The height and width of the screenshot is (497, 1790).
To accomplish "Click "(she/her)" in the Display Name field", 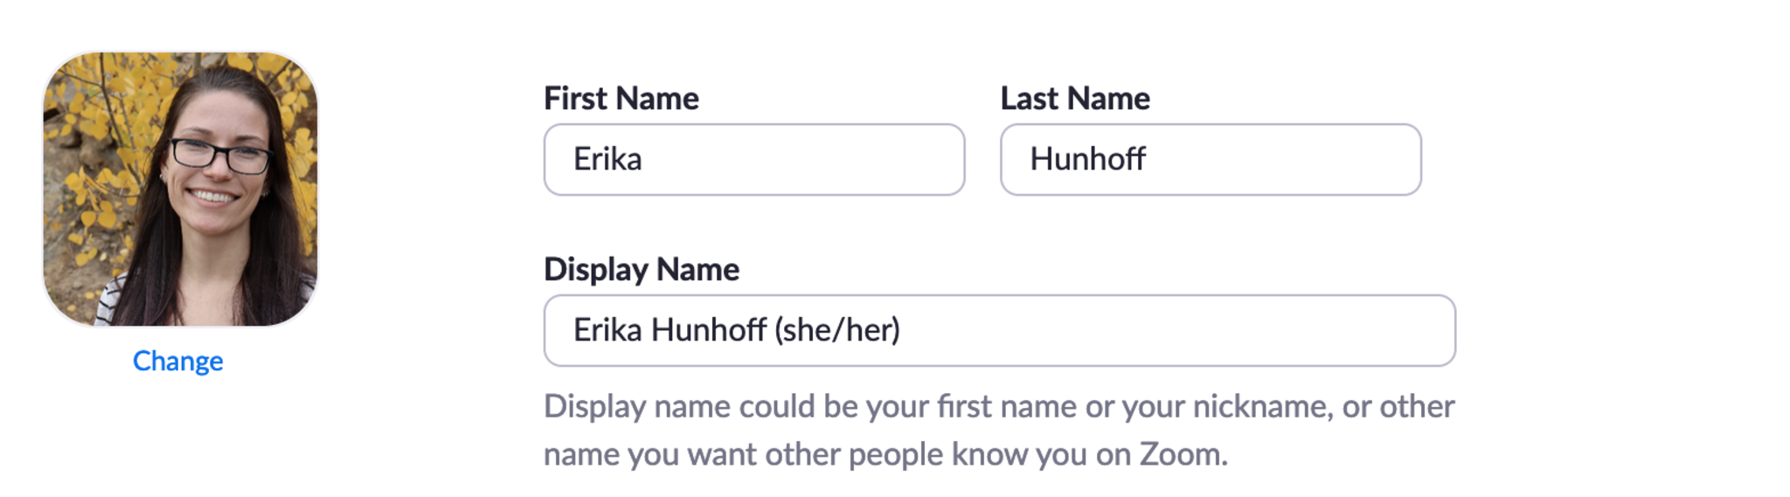I will coord(836,330).
